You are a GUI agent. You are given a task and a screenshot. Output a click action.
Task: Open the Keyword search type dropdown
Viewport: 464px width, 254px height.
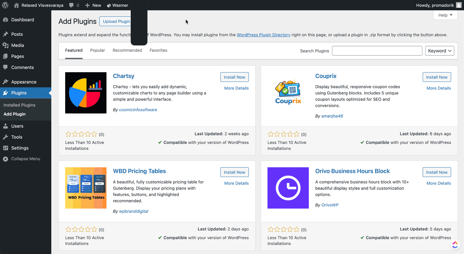coord(439,51)
